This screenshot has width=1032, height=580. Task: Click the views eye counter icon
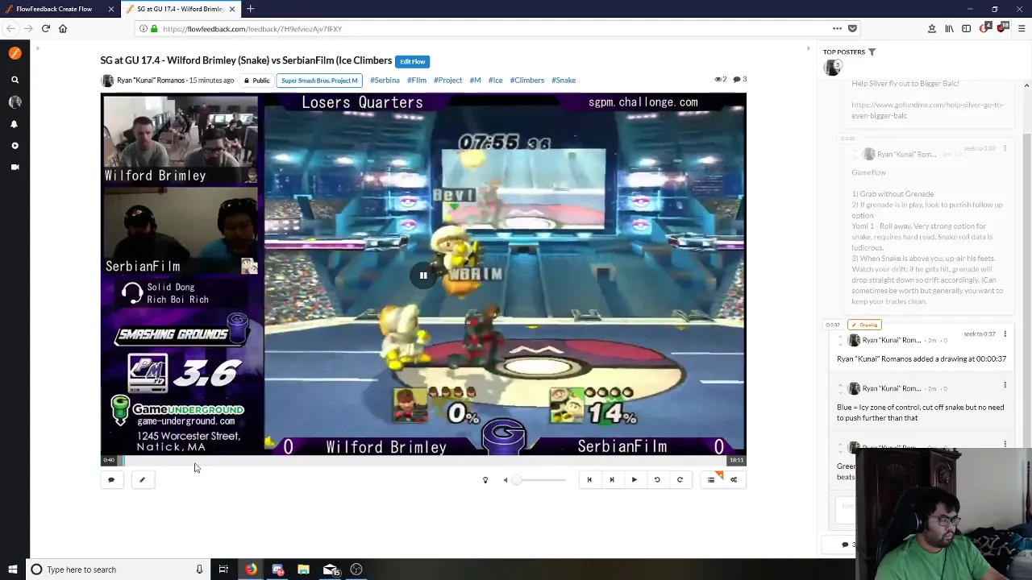pyautogui.click(x=718, y=80)
